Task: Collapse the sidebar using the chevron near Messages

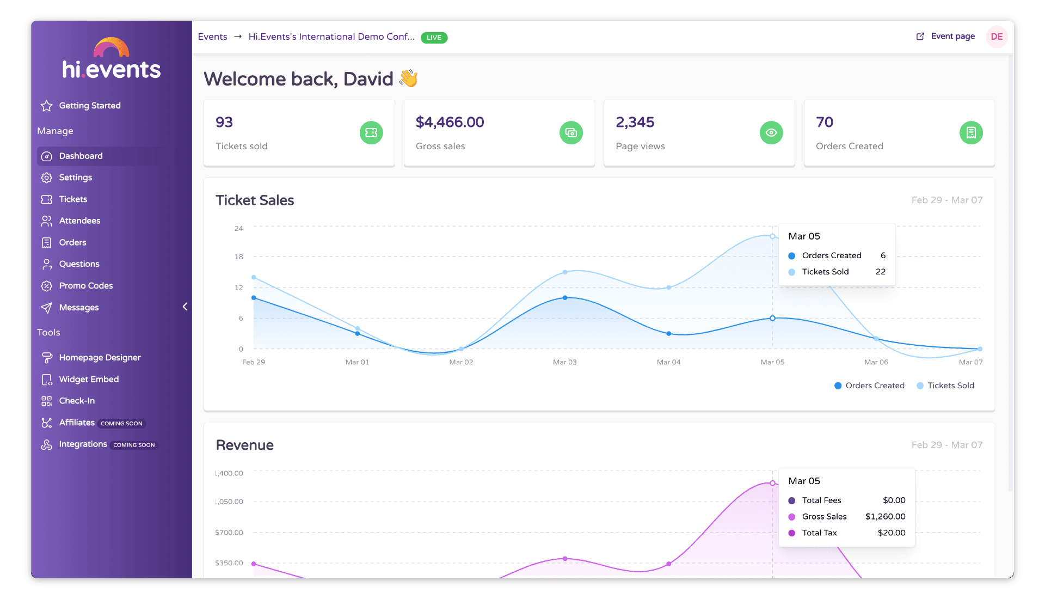Action: (185, 307)
